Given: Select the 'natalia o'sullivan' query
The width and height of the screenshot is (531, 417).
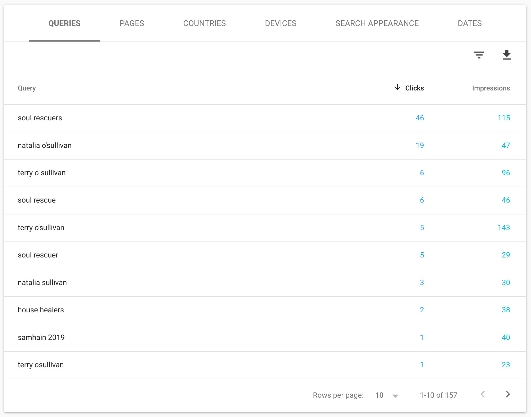Looking at the screenshot, I should tap(45, 145).
